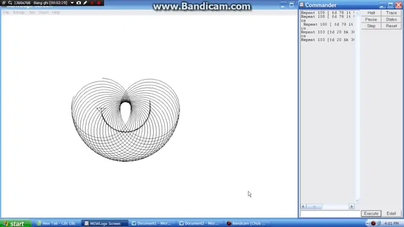This screenshot has width=404, height=227.
Task: Minimize the Commander window
Action: point(382,5)
